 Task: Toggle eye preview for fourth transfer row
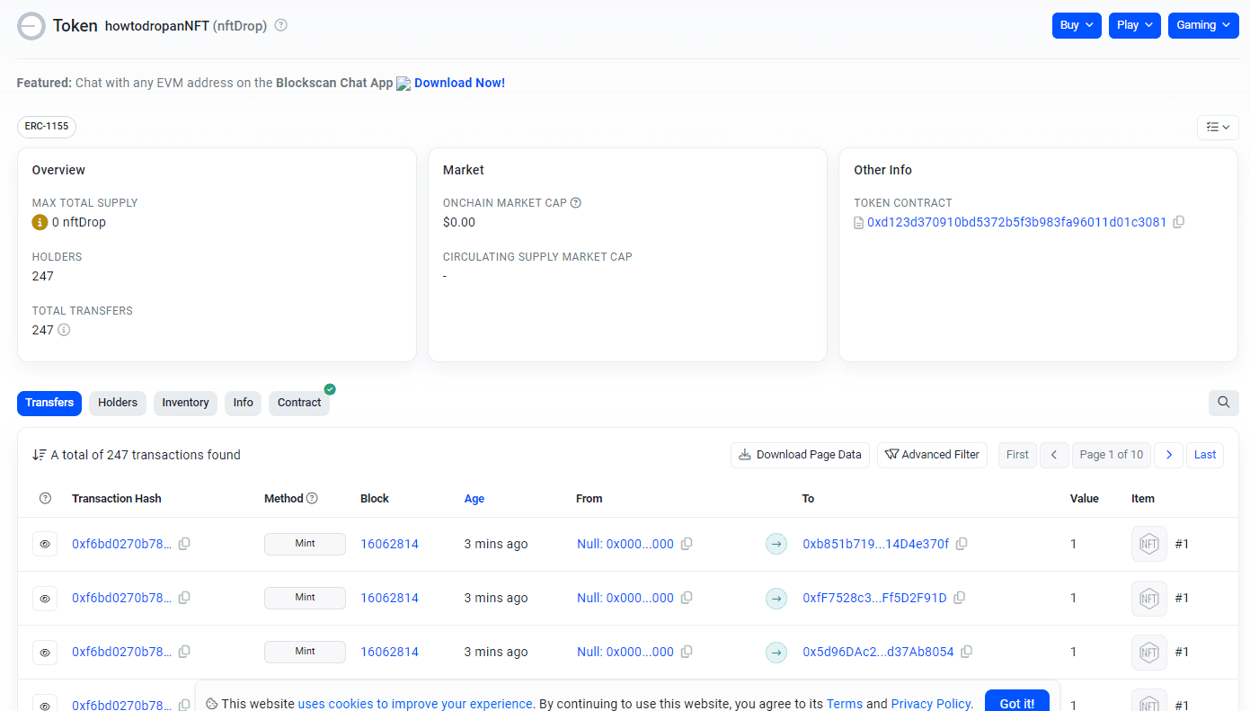click(x=45, y=704)
